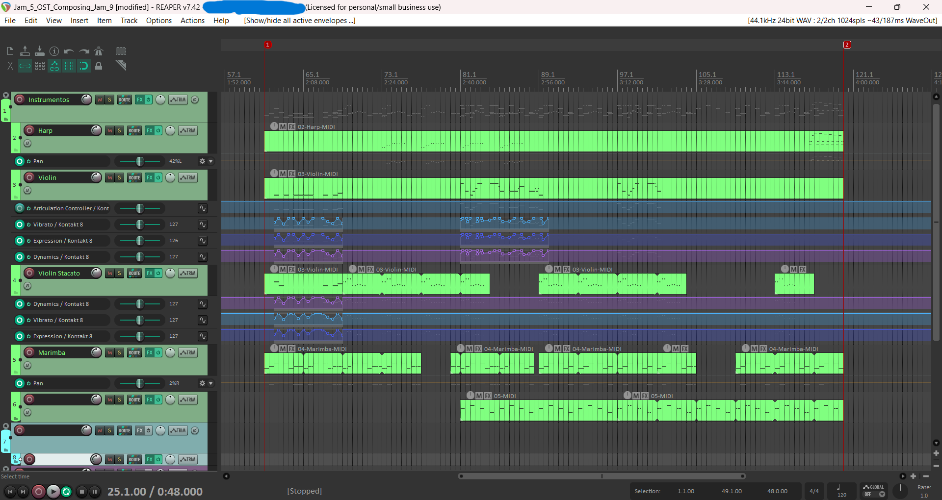Viewport: 942px width, 500px height.
Task: Toggle snap magnet icon in toolbar
Action: tap(84, 66)
